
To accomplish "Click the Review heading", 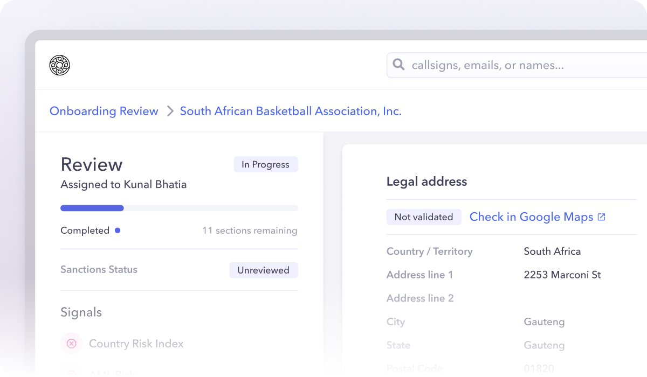I will 92,165.
